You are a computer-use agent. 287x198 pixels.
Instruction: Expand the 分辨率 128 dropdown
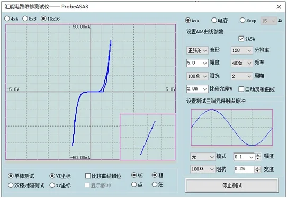pyautogui.click(x=241, y=50)
